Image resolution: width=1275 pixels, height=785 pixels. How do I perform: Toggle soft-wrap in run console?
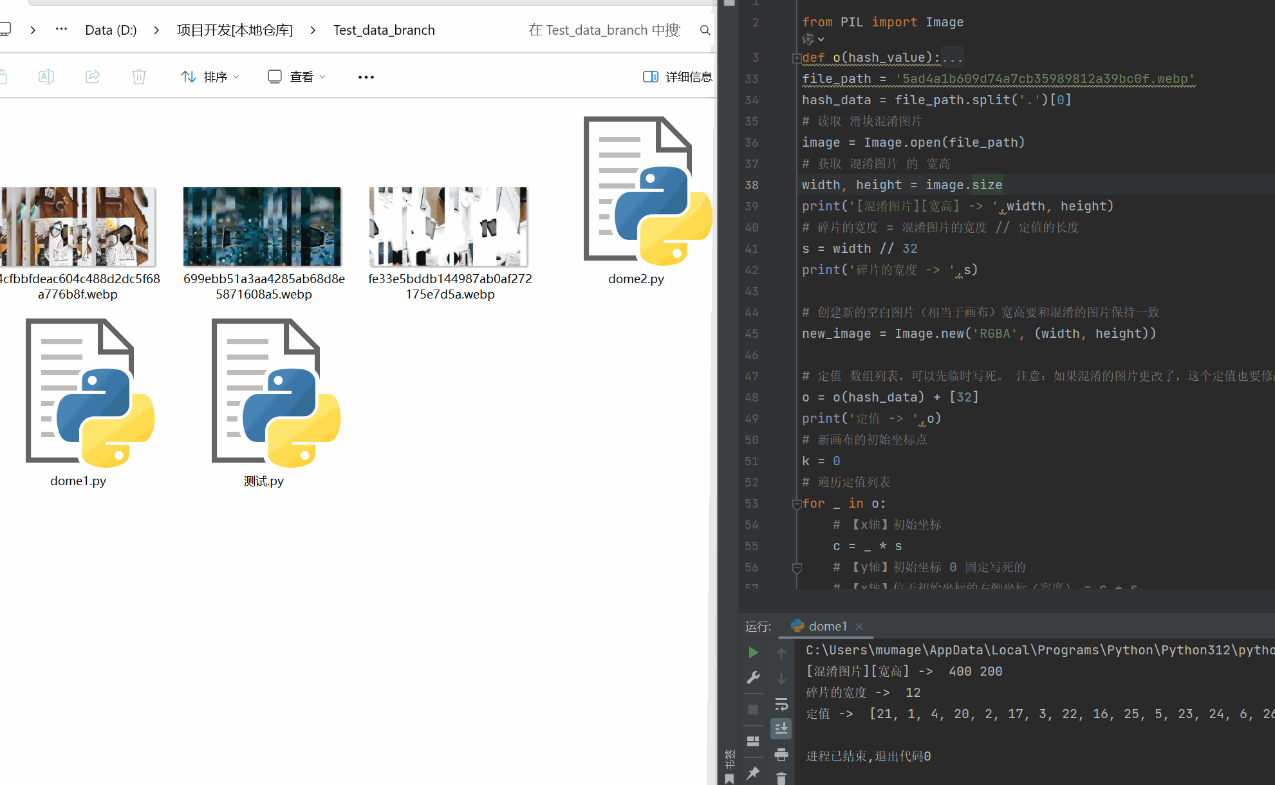point(781,704)
